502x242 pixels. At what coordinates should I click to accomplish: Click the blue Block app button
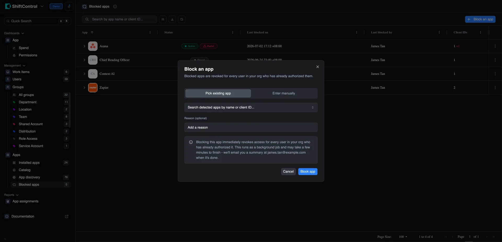(308, 172)
